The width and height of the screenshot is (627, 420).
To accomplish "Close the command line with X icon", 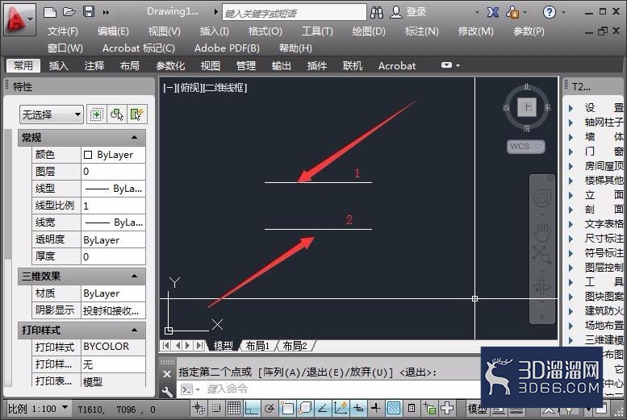I will coord(167,374).
